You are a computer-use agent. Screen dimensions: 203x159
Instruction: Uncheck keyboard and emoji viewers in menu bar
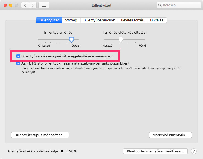18,56
